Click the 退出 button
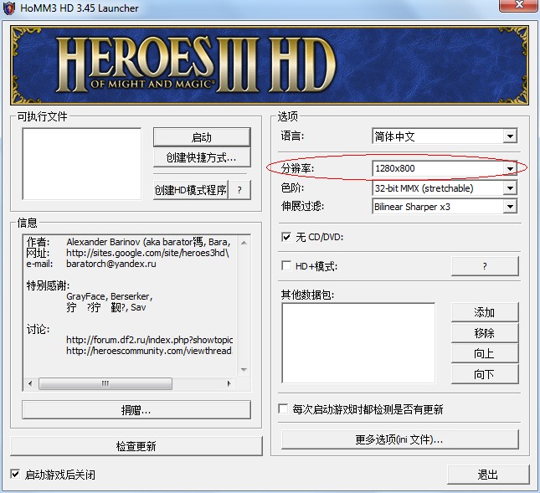 click(x=488, y=475)
